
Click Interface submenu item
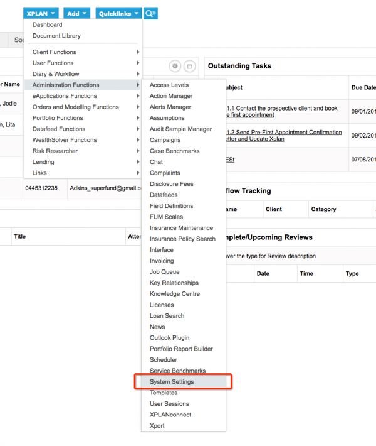(x=162, y=250)
